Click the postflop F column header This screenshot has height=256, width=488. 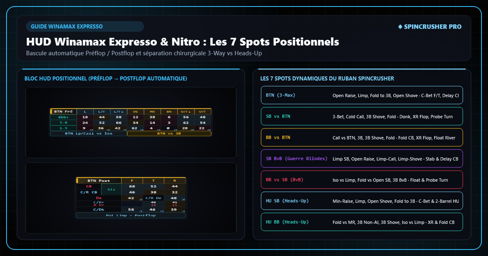(x=132, y=181)
